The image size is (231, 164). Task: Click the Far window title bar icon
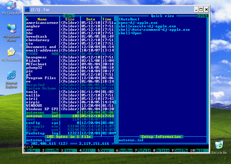pos(27,9)
